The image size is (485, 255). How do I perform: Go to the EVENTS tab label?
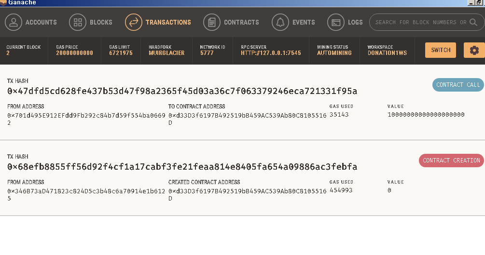tap(304, 22)
